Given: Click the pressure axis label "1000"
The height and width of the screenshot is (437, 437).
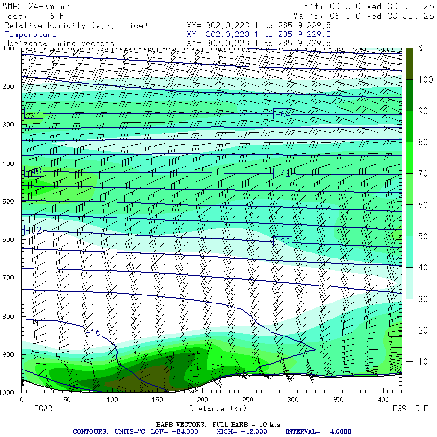Looking at the screenshot, I should coord(7,393).
